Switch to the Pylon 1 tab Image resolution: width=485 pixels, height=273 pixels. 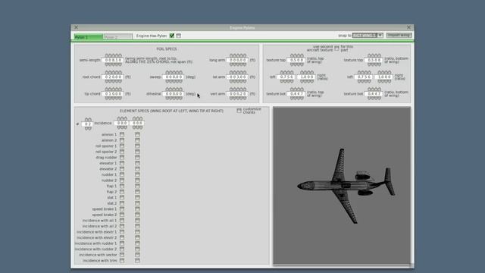coord(88,37)
